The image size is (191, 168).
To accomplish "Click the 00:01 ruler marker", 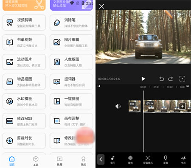I will tap(156, 87).
